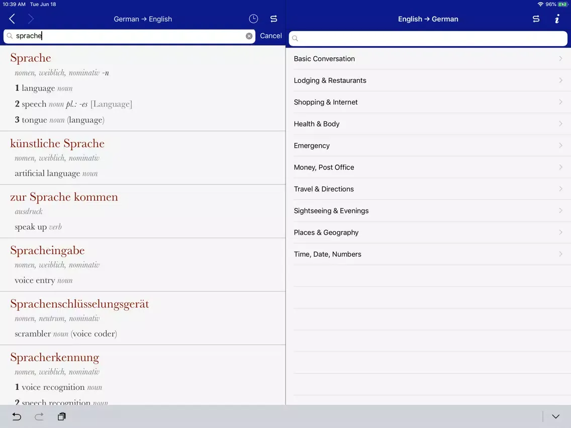571x428 pixels.
Task: Open Emergency category
Action: click(x=428, y=146)
